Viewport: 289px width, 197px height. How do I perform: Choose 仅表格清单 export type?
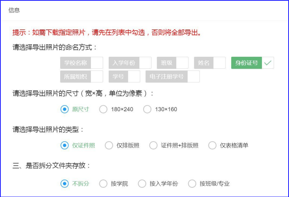(212, 145)
